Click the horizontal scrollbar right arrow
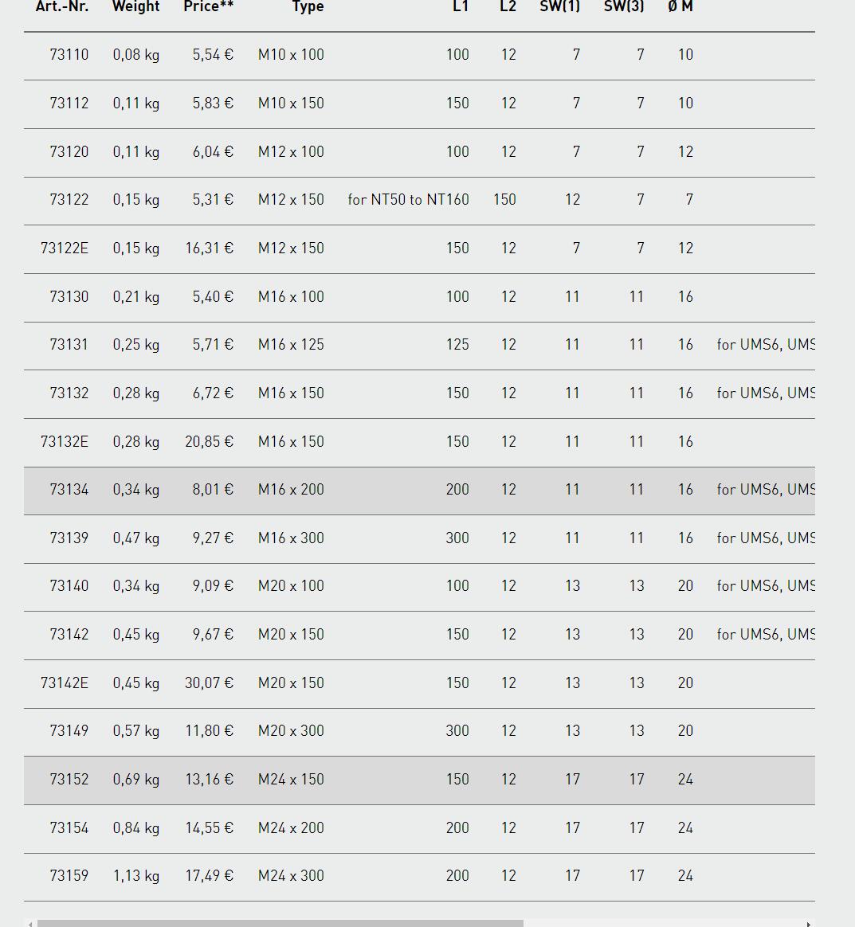The image size is (855, 927). click(808, 924)
